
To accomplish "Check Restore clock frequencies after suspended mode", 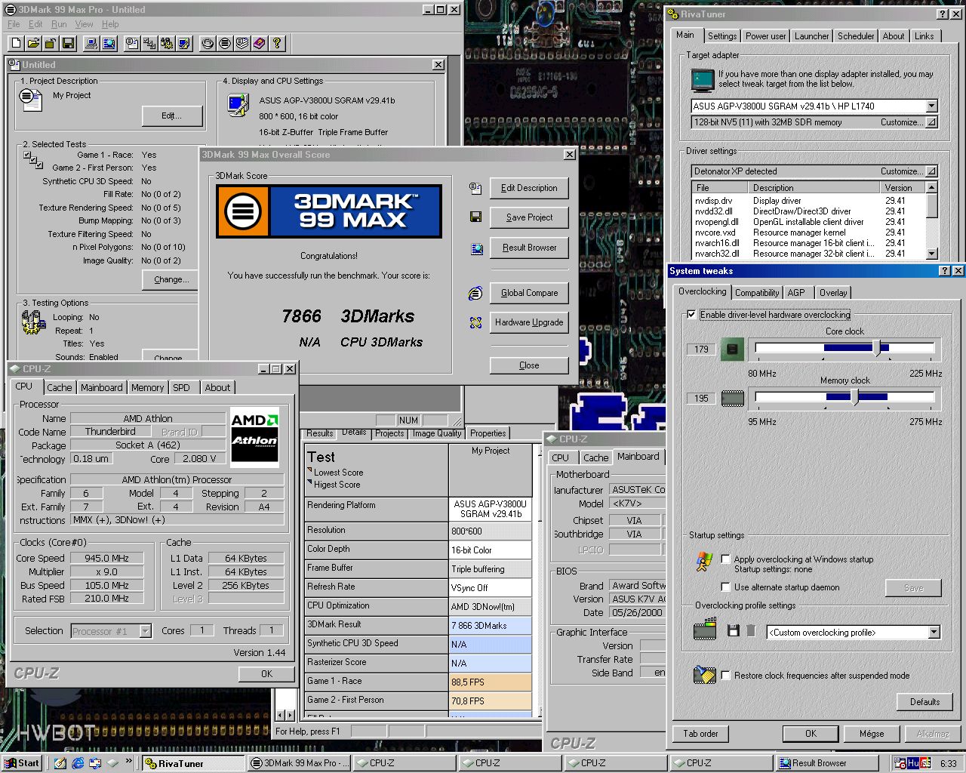I will coord(726,676).
